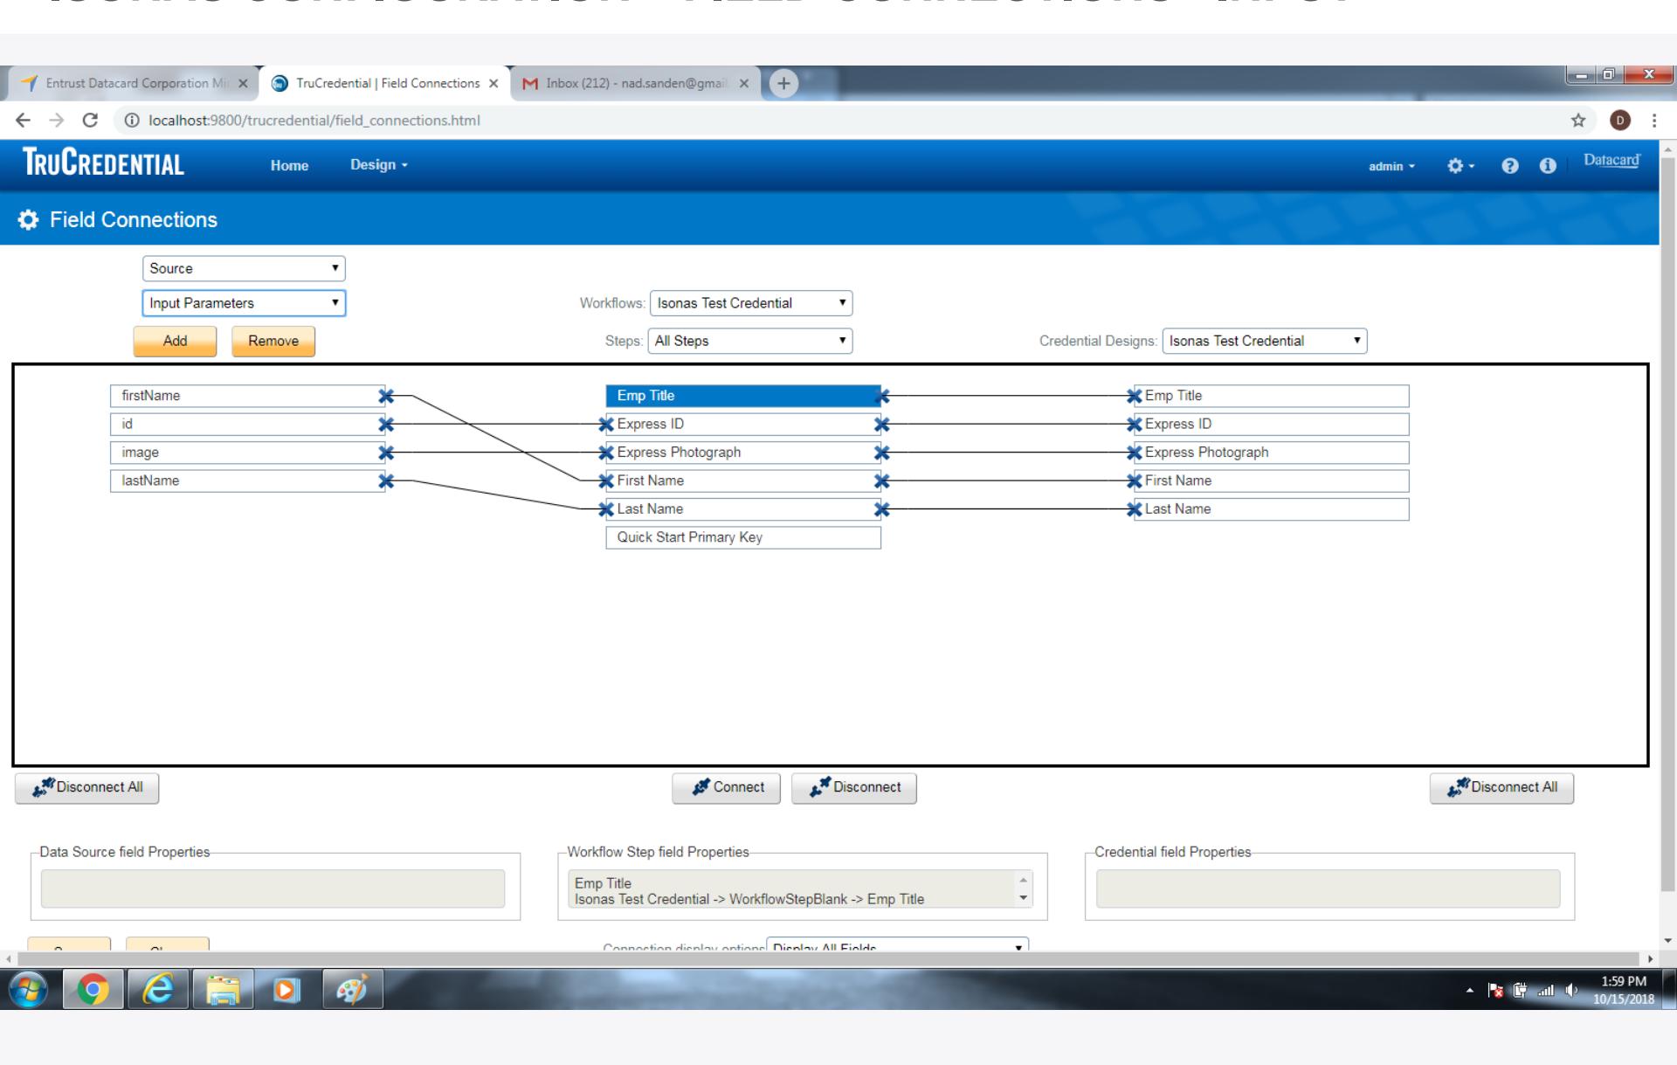Open the info icon in header
This screenshot has height=1065, width=1677.
click(x=1548, y=166)
